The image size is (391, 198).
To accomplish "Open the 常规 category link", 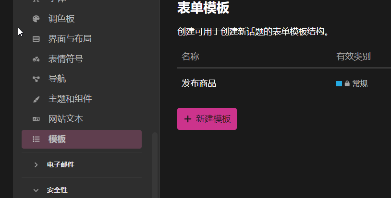I will click(360, 83).
